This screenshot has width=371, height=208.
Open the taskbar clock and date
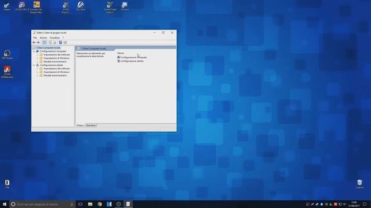click(x=354, y=204)
